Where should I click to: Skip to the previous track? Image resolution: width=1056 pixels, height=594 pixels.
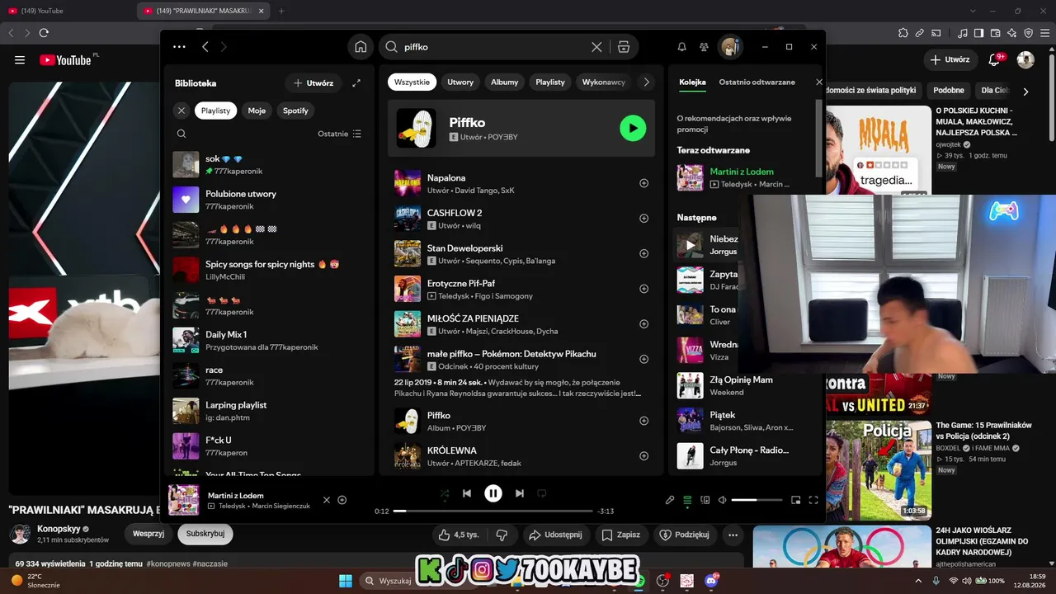tap(467, 493)
